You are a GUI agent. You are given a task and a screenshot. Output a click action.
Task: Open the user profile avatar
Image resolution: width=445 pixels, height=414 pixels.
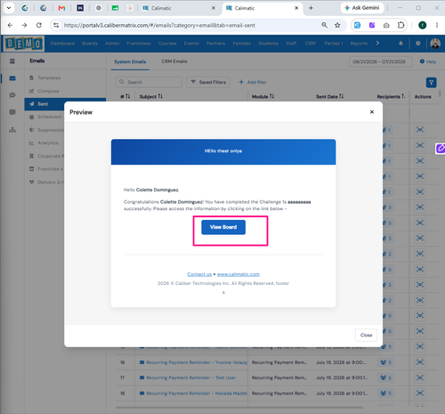click(435, 44)
